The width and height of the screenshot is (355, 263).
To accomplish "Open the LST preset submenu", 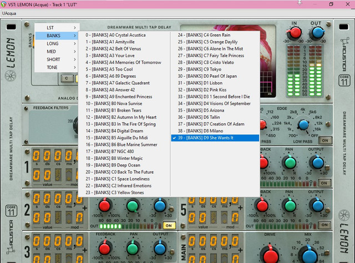I will point(57,28).
